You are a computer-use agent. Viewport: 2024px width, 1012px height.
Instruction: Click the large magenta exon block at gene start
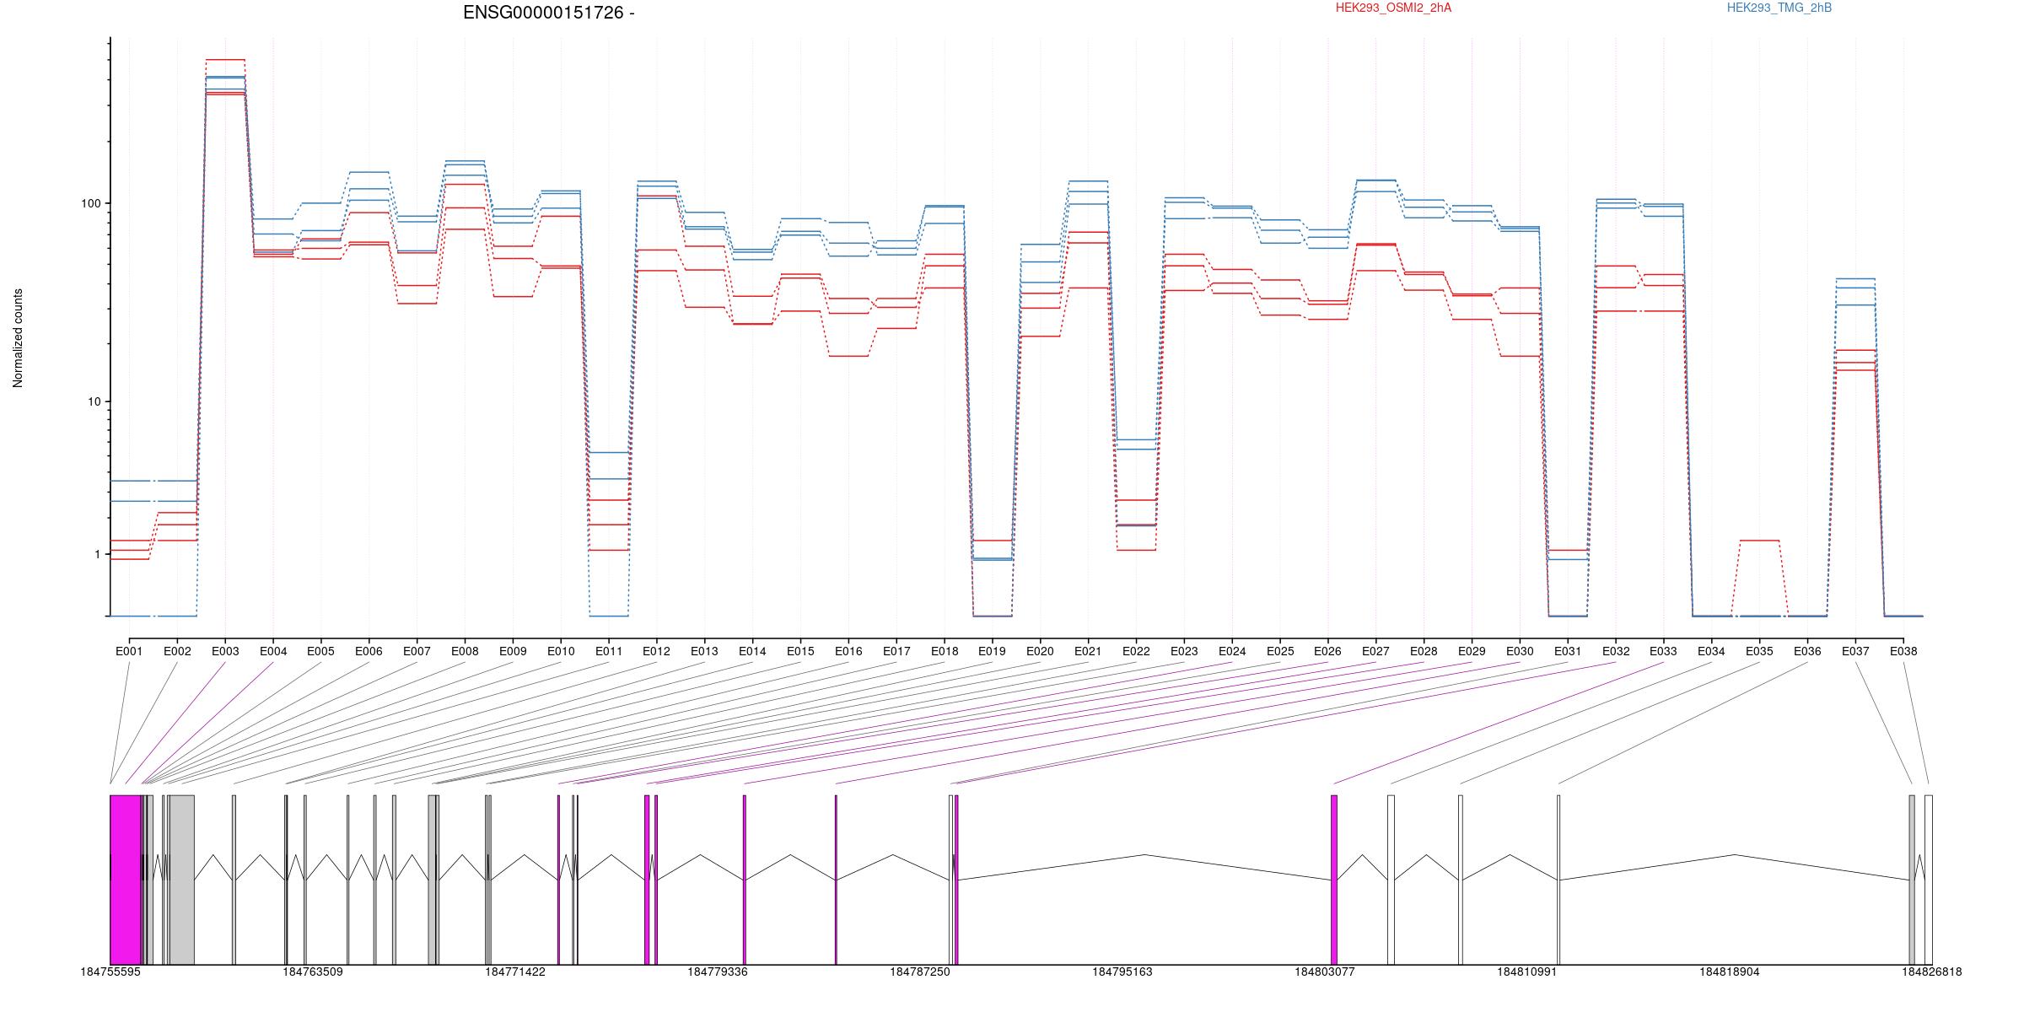[x=125, y=880]
